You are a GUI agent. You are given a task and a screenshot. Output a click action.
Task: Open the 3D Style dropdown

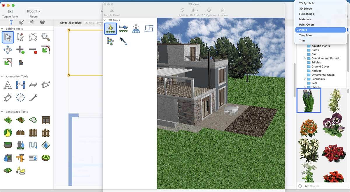(x=195, y=11)
